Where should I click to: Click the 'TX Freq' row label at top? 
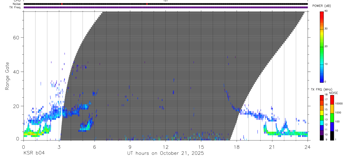point(15,7)
